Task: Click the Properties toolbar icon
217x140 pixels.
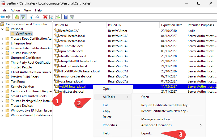Action: click(x=51, y=17)
